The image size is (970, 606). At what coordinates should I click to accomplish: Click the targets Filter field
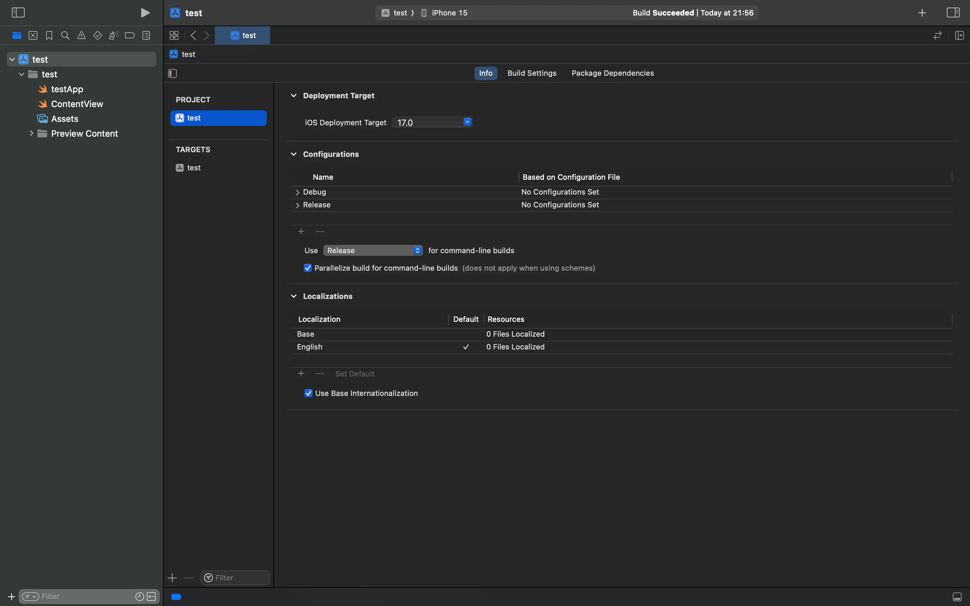point(235,578)
